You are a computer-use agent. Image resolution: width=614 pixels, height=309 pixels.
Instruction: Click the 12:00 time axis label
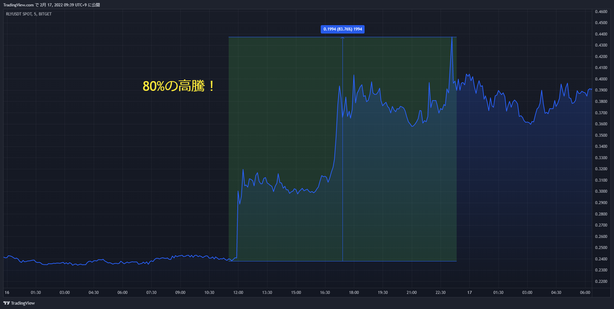click(238, 293)
